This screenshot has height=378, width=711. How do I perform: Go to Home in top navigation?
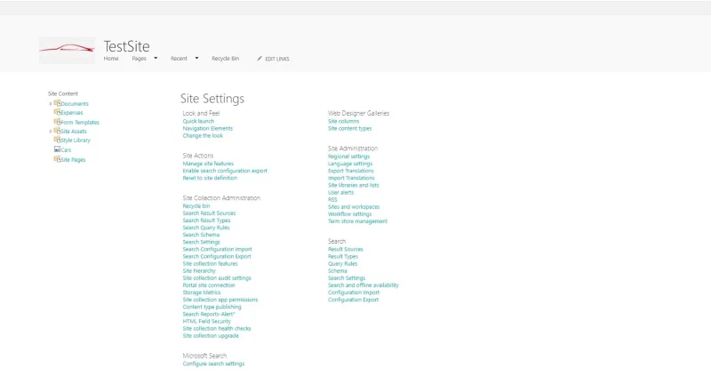[111, 59]
